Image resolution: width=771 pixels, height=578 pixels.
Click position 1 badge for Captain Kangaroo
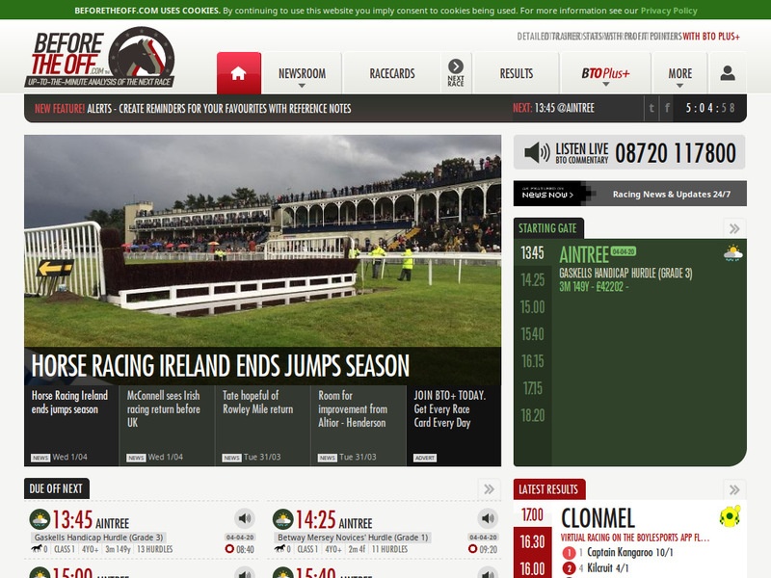[569, 553]
